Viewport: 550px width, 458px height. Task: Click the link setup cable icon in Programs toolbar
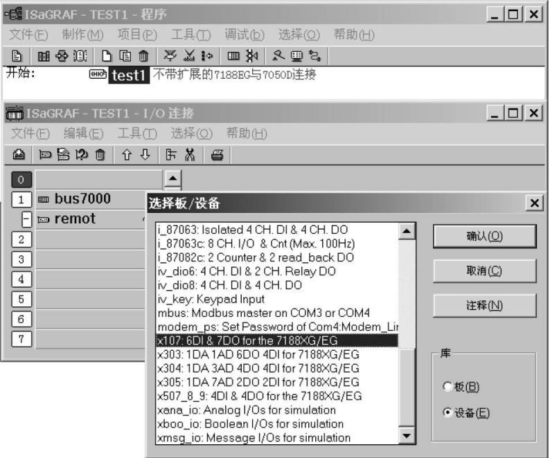(314, 56)
